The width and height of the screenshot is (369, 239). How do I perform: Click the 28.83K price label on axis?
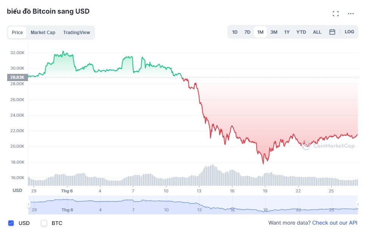17,77
